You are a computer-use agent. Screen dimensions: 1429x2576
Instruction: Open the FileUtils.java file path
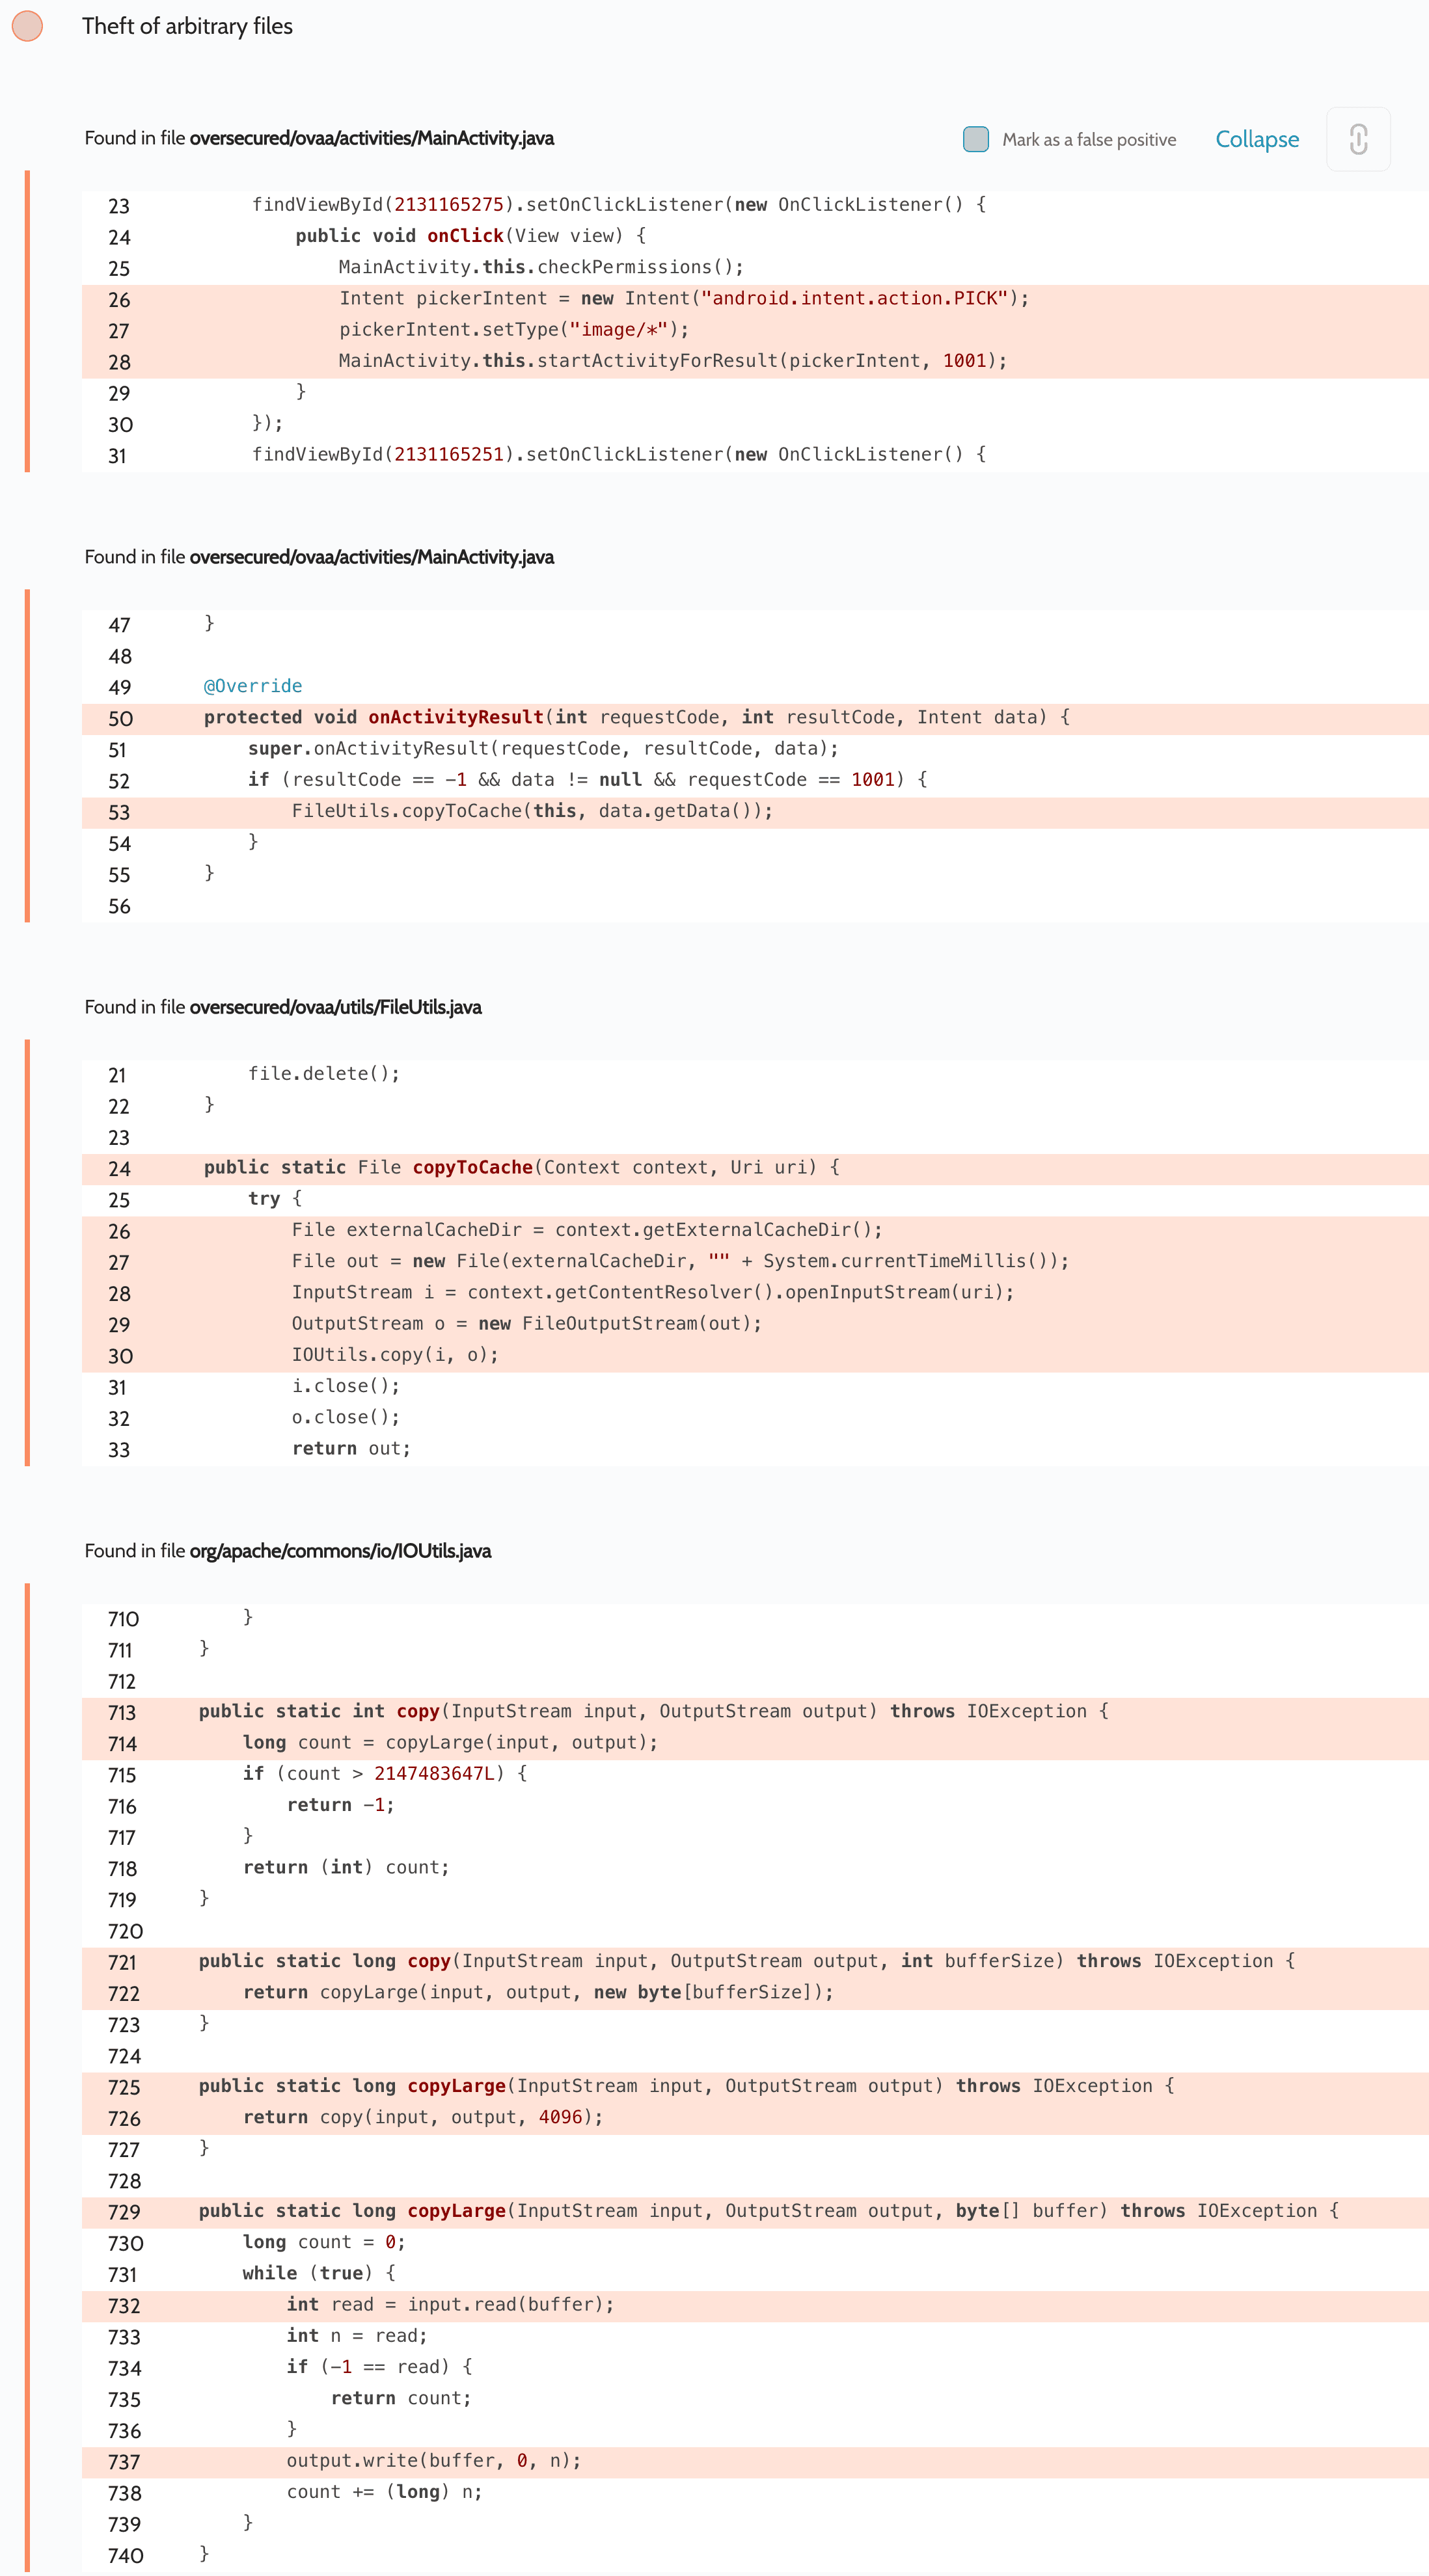click(335, 1007)
